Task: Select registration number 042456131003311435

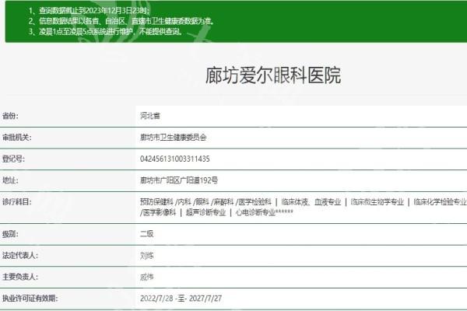Action: point(175,159)
